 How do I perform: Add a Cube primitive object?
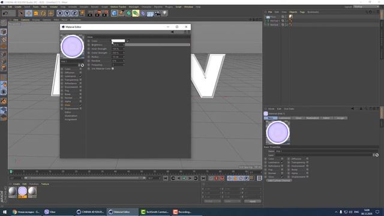[114, 13]
